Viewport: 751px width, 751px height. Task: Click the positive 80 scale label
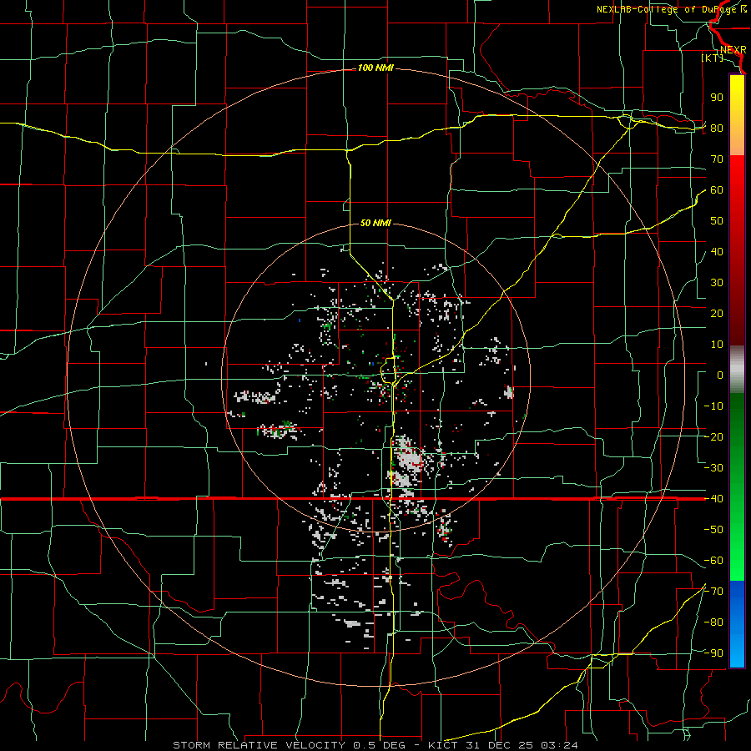point(717,129)
